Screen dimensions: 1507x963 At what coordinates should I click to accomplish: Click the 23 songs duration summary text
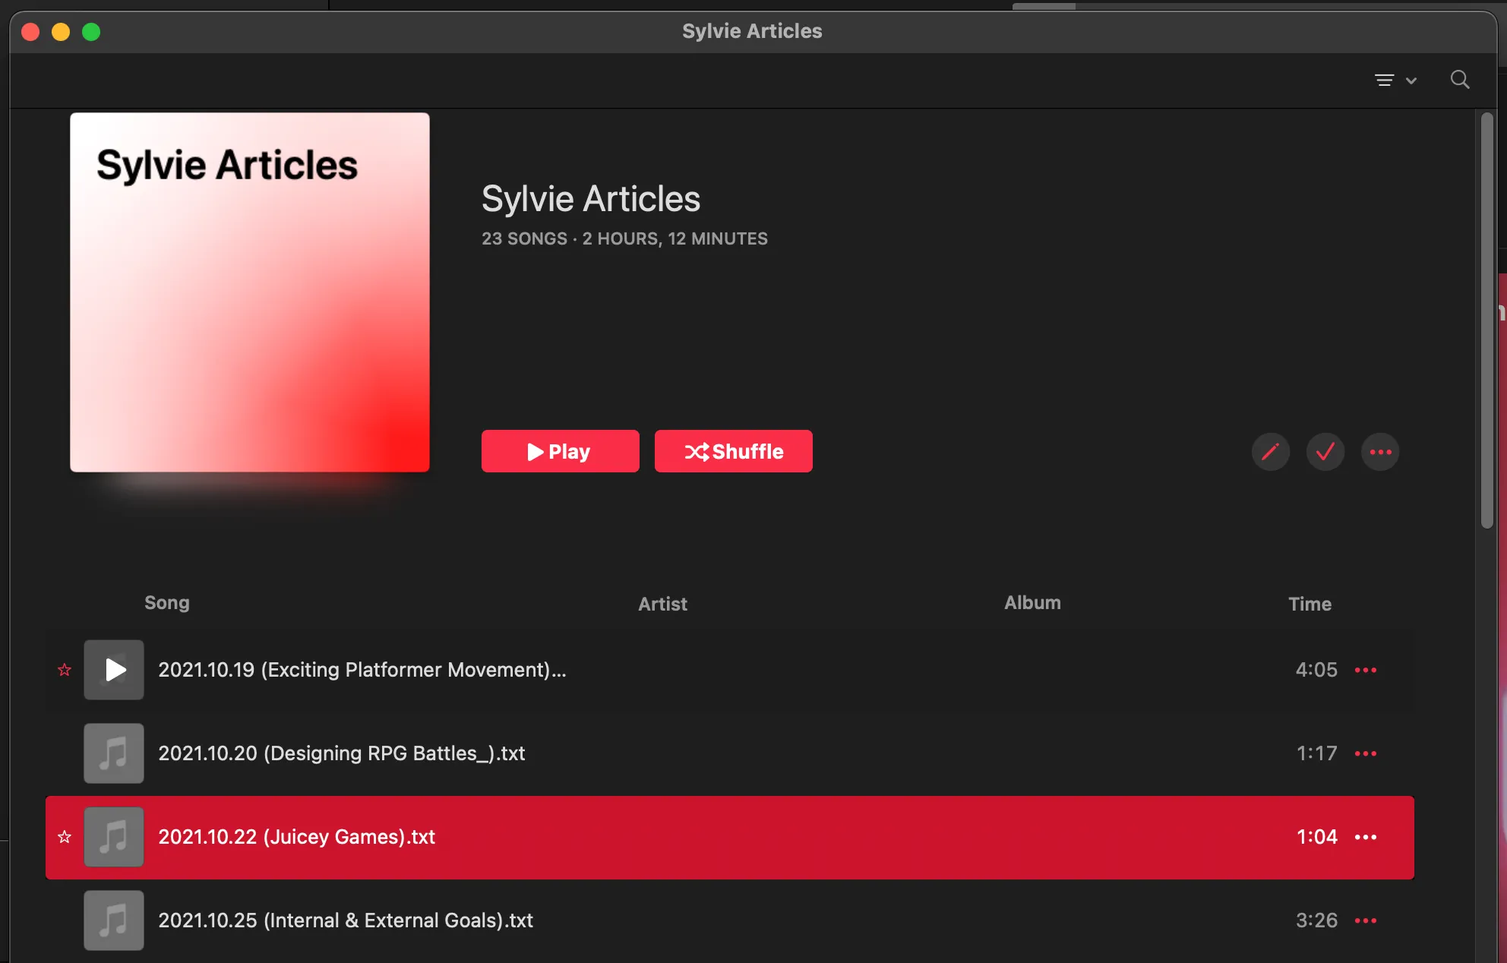pos(624,238)
